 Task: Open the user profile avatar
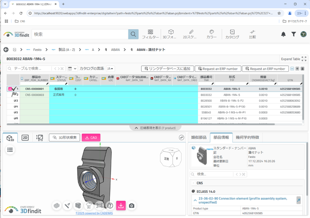303,34
